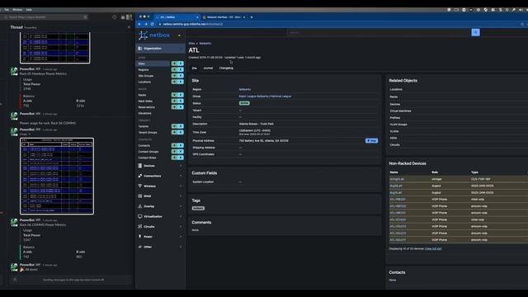Open a new browser tab with plus
The height and width of the screenshot is (297, 528).
click(252, 16)
